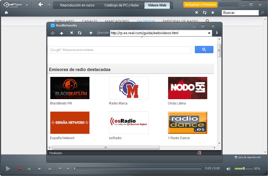
Task: Skip to the previous track
Action: [29, 169]
